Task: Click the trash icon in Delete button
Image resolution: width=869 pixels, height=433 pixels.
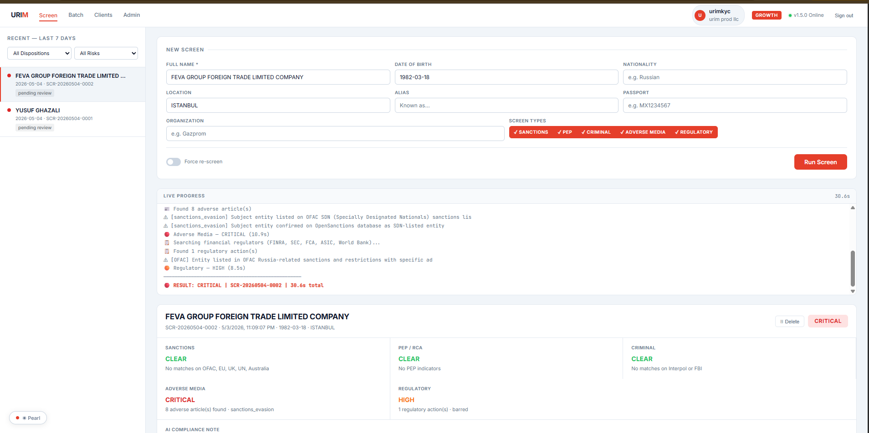Action: pos(782,322)
